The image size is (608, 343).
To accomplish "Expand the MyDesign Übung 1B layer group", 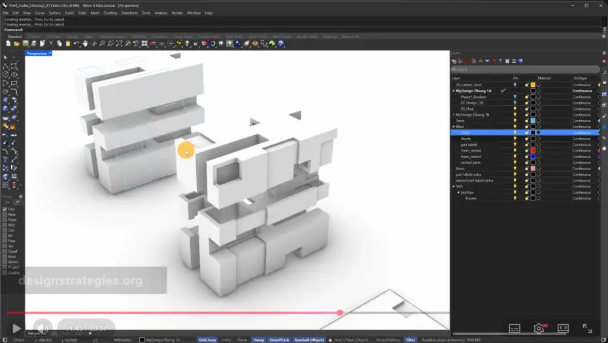I will pos(454,115).
